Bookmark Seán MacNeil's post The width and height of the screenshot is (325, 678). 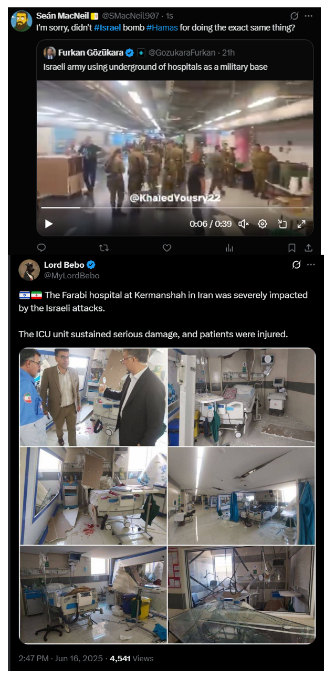tap(292, 247)
